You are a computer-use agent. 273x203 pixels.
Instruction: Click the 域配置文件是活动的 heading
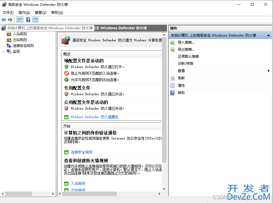[84, 61]
